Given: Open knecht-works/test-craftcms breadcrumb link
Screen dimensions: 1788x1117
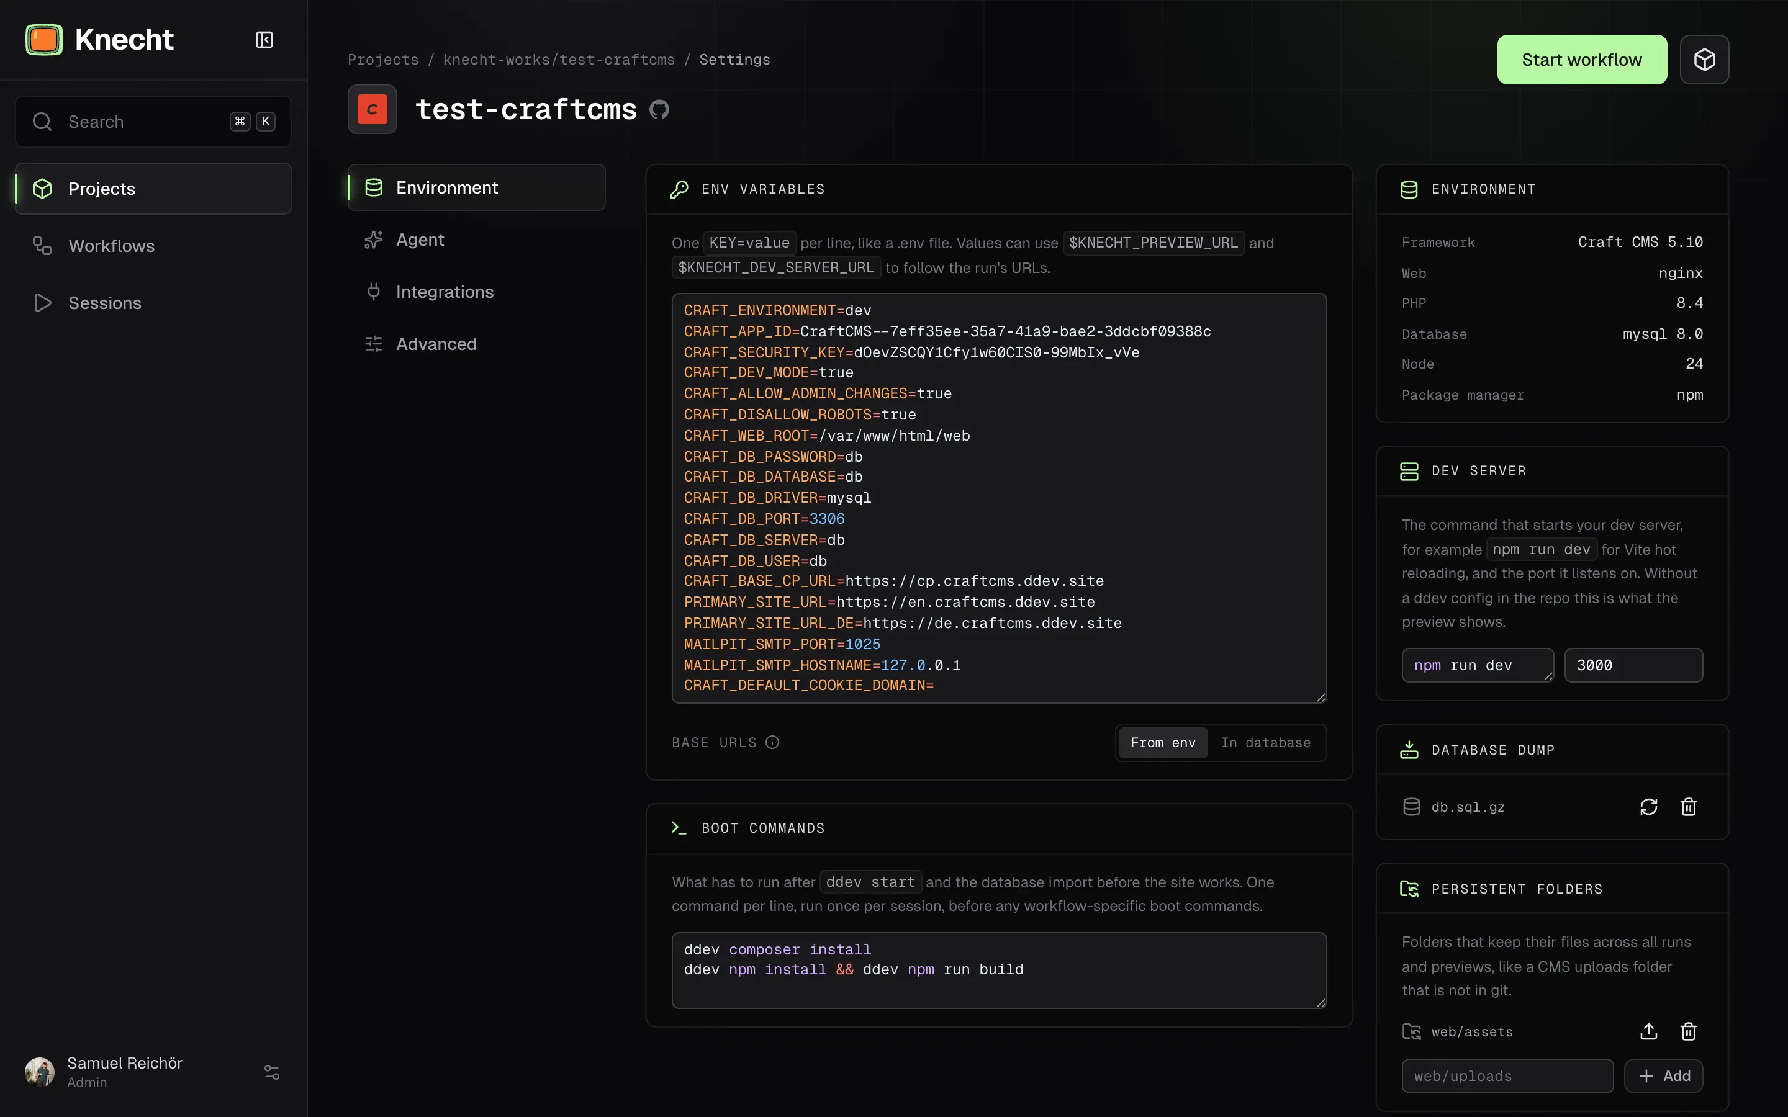Looking at the screenshot, I should [559, 60].
